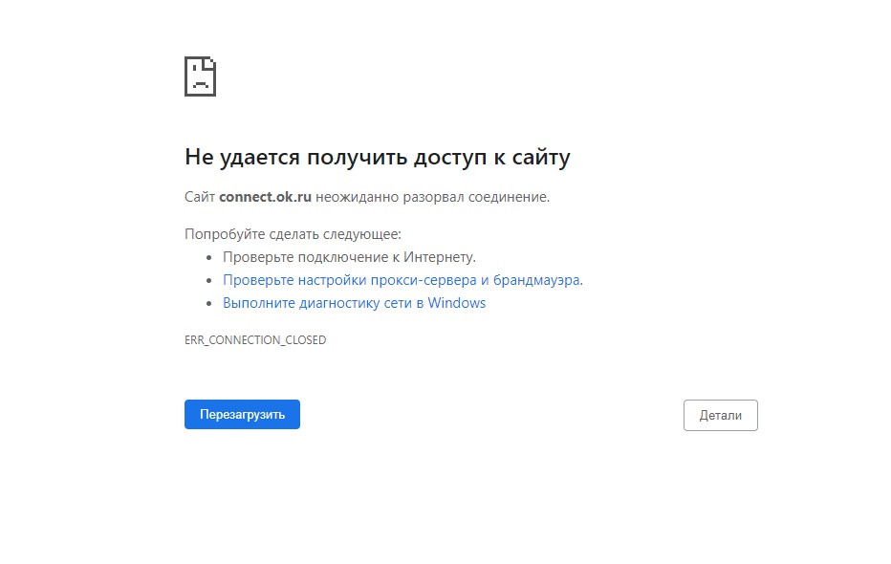This screenshot has height=564, width=891.
Task: Click the word Сайт before the domain
Action: pyautogui.click(x=200, y=198)
